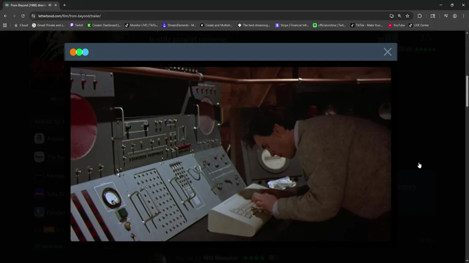Open The best streaming... bookmark
The width and height of the screenshot is (469, 263).
pyautogui.click(x=254, y=25)
